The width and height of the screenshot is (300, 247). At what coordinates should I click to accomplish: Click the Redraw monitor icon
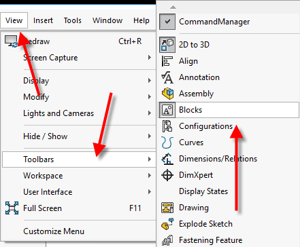[x=11, y=41]
